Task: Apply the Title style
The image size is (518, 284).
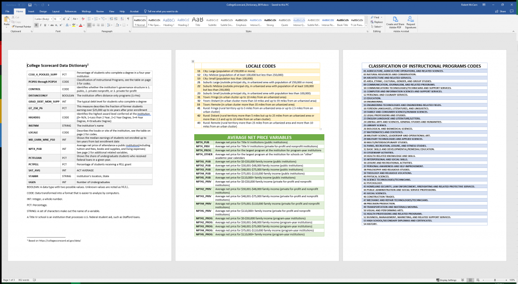Action: click(x=198, y=21)
